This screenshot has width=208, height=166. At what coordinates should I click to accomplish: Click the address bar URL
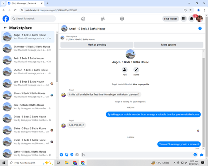click(x=51, y=10)
